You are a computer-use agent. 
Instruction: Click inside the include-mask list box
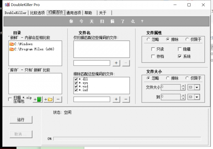click(102, 49)
